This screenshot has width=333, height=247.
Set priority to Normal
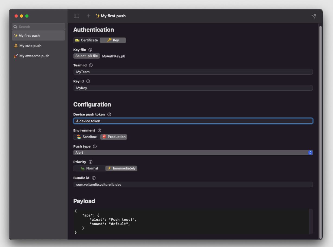click(x=89, y=168)
